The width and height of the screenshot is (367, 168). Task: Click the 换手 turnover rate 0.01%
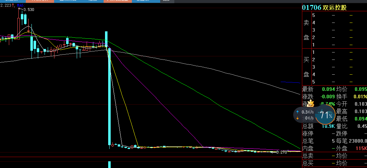point(360,97)
